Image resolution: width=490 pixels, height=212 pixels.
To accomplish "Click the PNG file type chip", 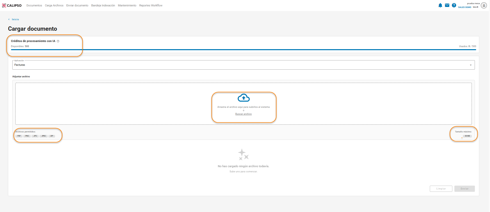I will (x=27, y=136).
